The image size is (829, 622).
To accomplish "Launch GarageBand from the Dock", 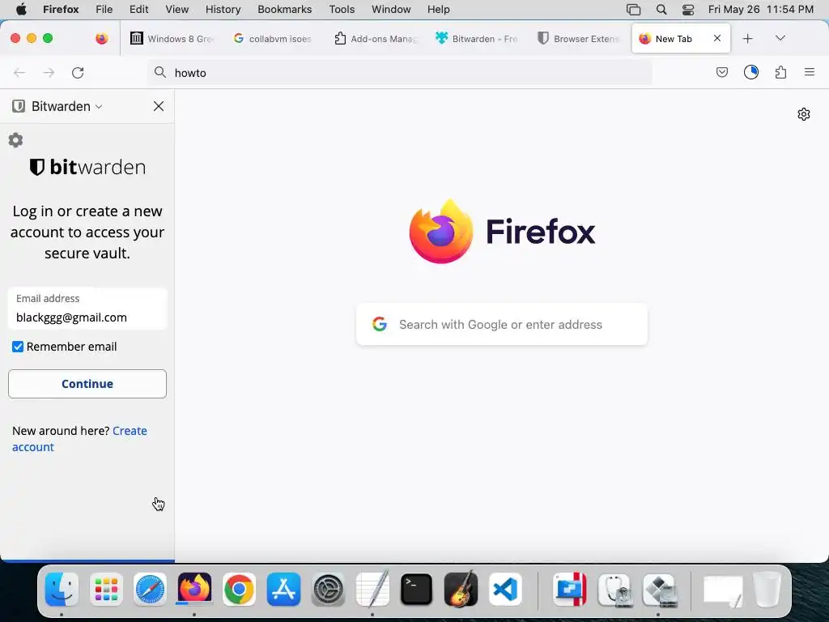I will click(x=461, y=590).
